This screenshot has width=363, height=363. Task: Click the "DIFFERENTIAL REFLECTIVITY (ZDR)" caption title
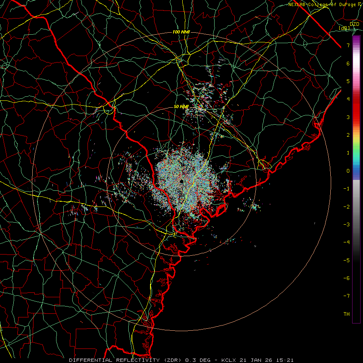(x=125, y=360)
